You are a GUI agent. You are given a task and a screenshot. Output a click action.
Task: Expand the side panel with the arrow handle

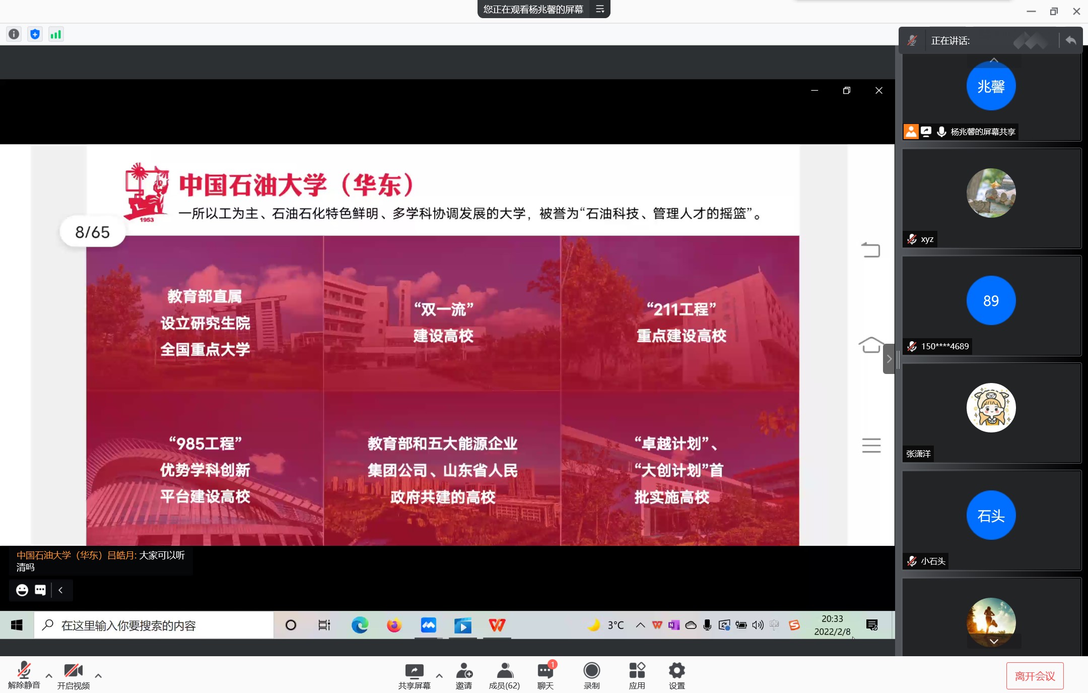point(891,359)
